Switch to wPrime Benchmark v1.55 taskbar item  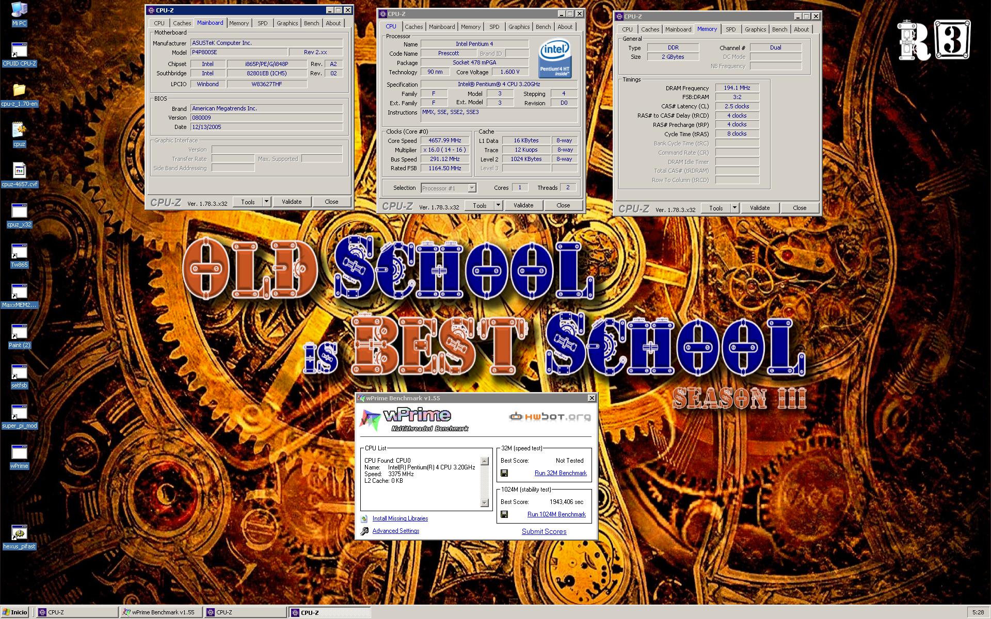(161, 612)
